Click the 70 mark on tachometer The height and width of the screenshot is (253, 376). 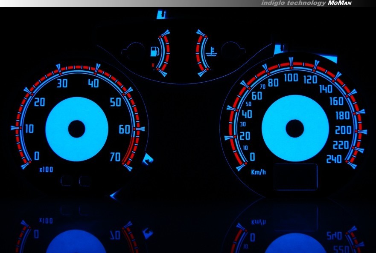tap(115, 157)
